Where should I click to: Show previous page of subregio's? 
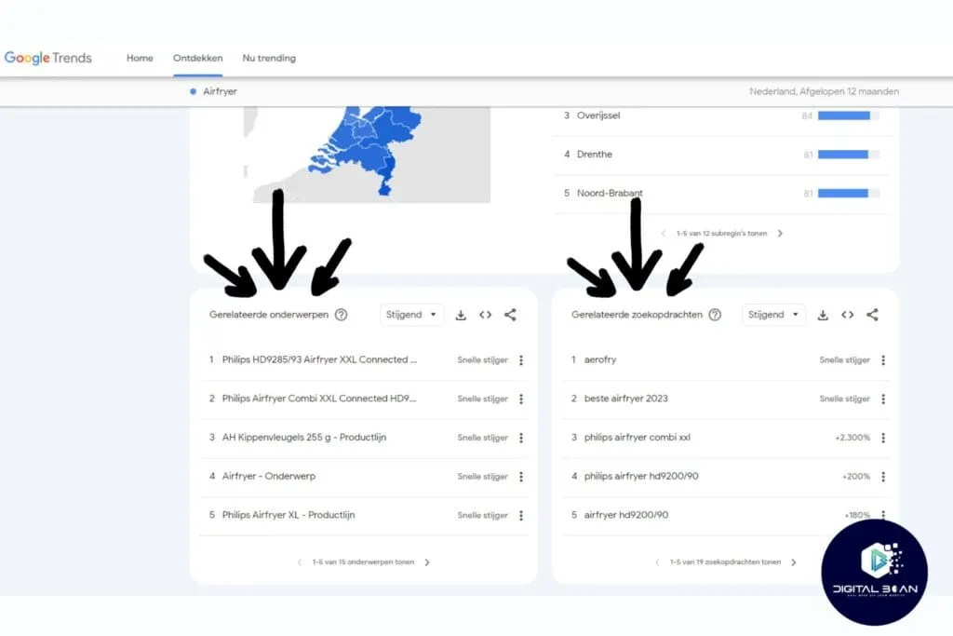[x=663, y=234]
